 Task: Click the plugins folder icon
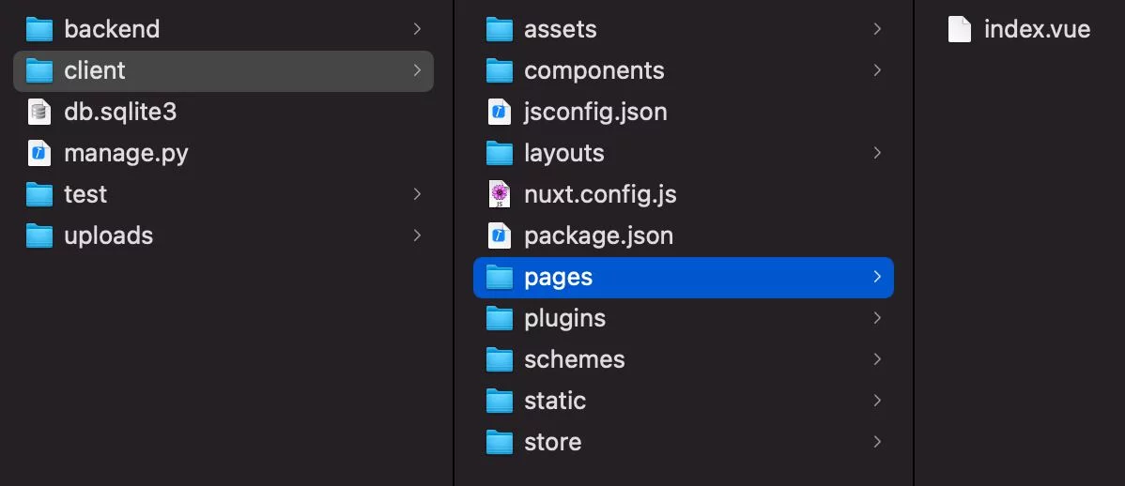click(500, 318)
